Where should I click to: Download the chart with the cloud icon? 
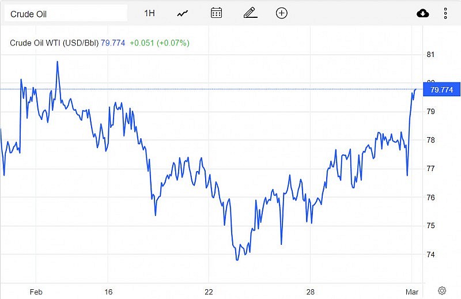[423, 13]
